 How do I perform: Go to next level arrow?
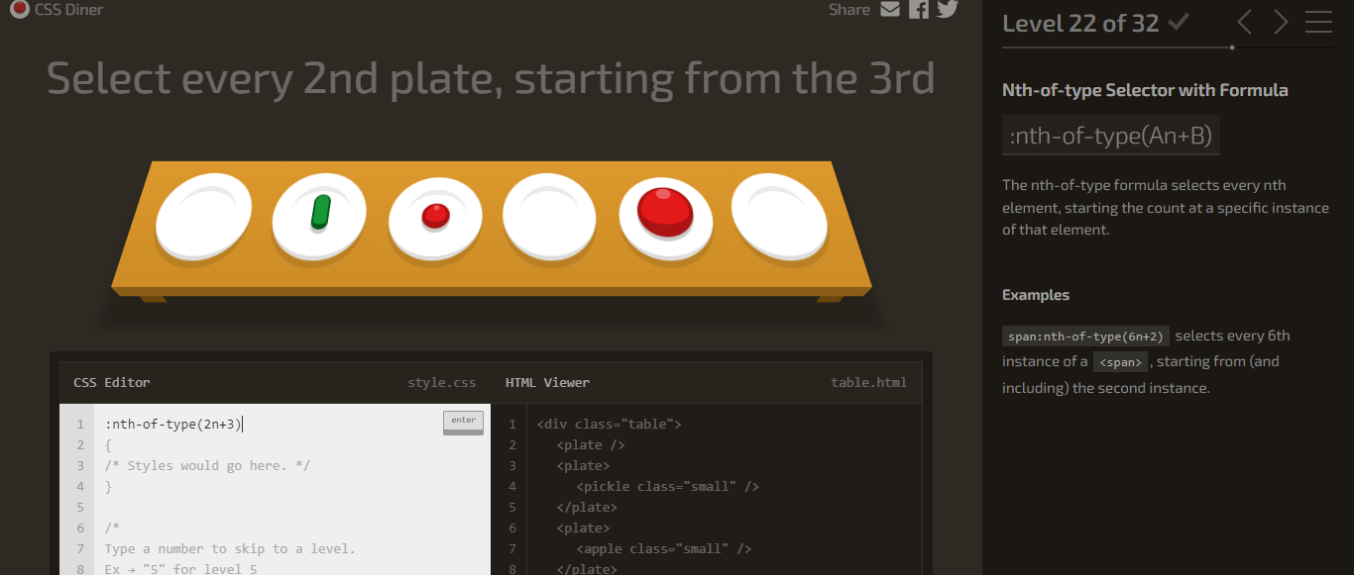[1281, 22]
